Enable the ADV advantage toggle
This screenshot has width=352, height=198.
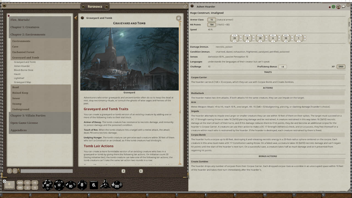[x=20, y=182]
